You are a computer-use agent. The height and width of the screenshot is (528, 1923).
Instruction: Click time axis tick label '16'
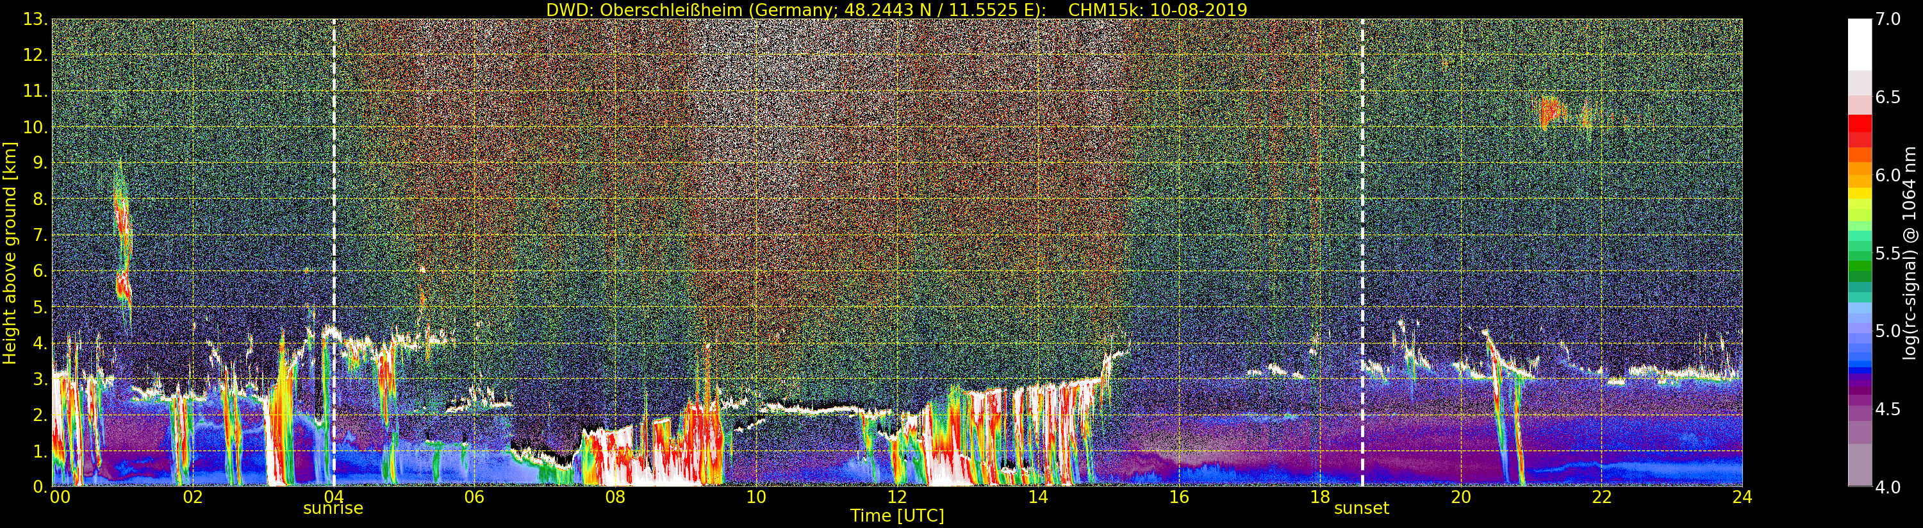point(1179,497)
